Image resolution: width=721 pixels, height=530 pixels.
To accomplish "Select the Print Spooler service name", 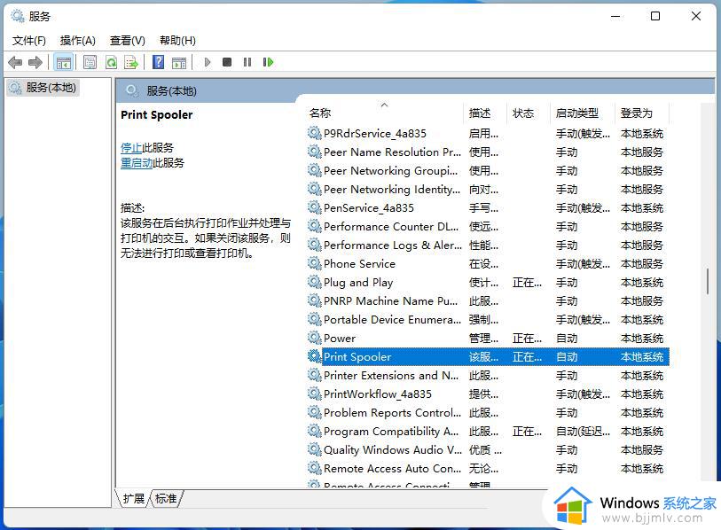I will (x=357, y=357).
